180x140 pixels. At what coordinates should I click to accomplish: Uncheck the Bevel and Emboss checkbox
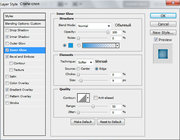[x=7, y=57]
